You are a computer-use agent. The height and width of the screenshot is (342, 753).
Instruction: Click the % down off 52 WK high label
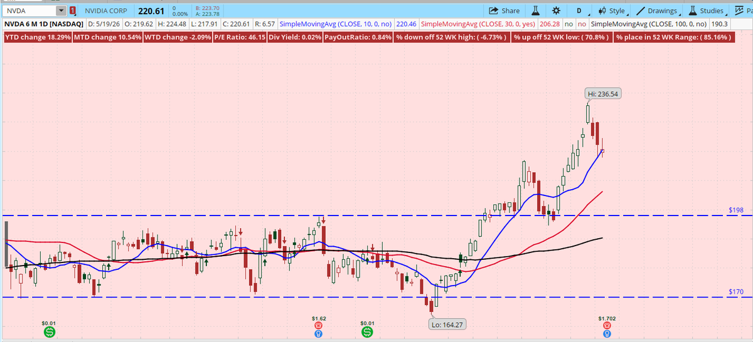point(451,38)
